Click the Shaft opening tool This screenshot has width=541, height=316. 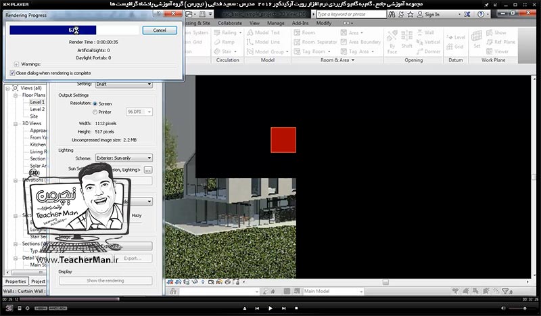pyautogui.click(x=407, y=39)
